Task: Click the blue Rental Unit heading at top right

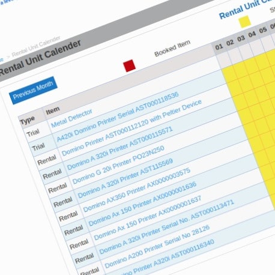Action: pyautogui.click(x=247, y=8)
